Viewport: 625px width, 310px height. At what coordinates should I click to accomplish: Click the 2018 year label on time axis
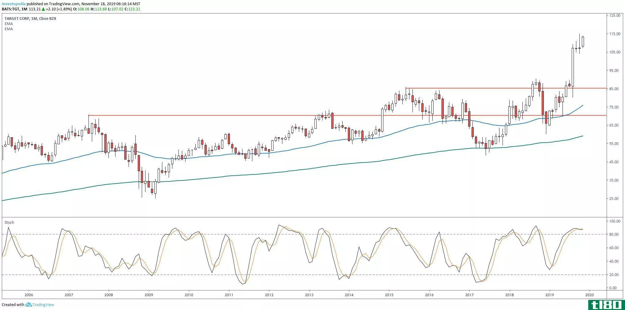pyautogui.click(x=510, y=295)
